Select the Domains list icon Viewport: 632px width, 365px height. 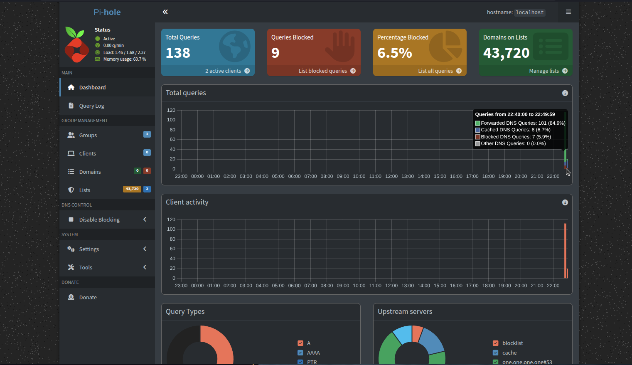coord(71,172)
